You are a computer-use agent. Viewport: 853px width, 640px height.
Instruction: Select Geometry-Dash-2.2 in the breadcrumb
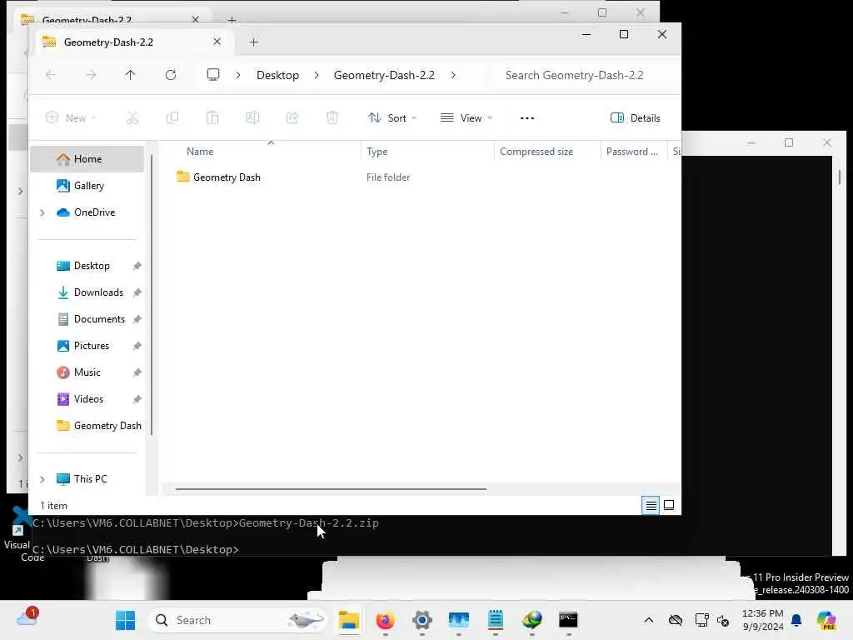point(384,75)
